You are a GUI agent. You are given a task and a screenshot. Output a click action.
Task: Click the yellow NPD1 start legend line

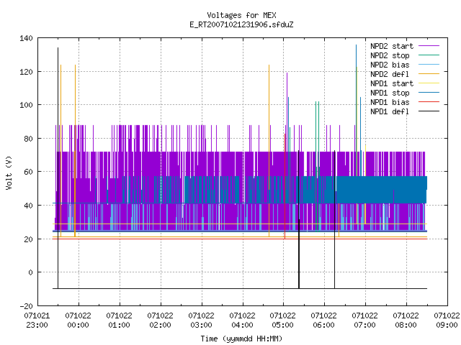pos(429,83)
